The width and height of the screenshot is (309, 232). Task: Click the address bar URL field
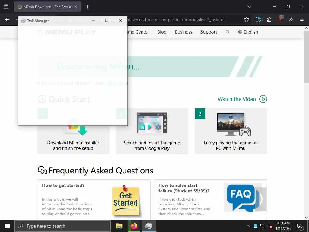coord(176,20)
